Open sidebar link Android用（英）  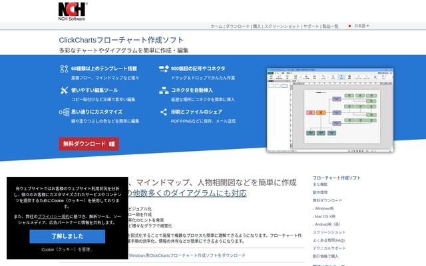click(327, 225)
